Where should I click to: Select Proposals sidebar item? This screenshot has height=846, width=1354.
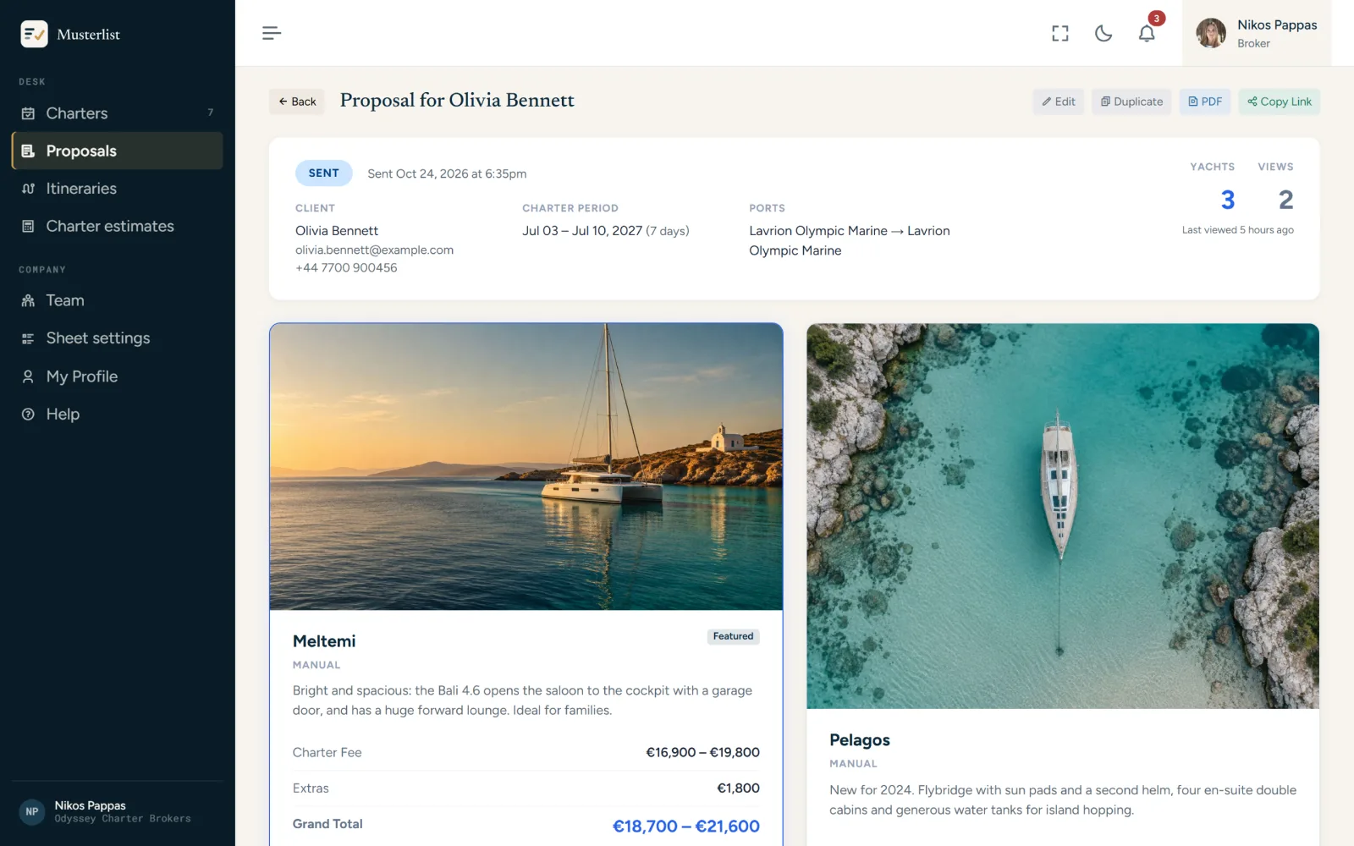[x=118, y=151]
